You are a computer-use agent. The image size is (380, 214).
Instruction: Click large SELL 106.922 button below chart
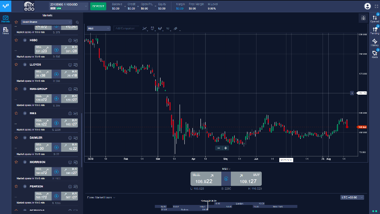click(206, 179)
